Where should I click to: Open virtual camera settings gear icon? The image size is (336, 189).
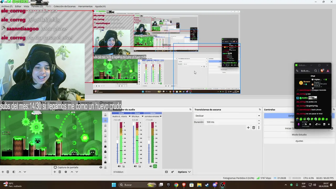click(332, 128)
